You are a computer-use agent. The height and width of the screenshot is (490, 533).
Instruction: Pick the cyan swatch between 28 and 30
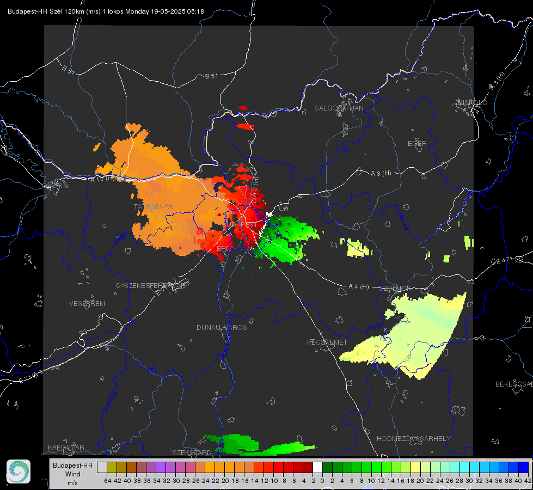tap(464, 467)
